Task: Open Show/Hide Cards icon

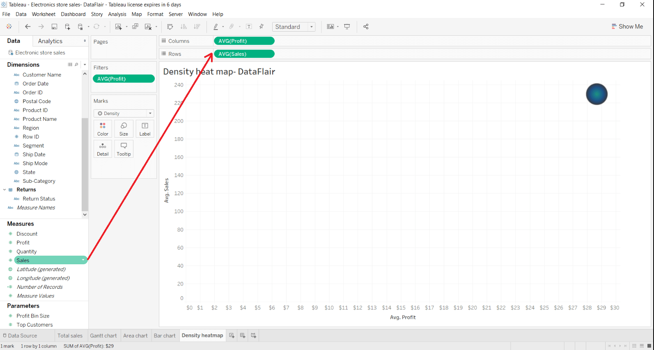Action: pyautogui.click(x=330, y=27)
